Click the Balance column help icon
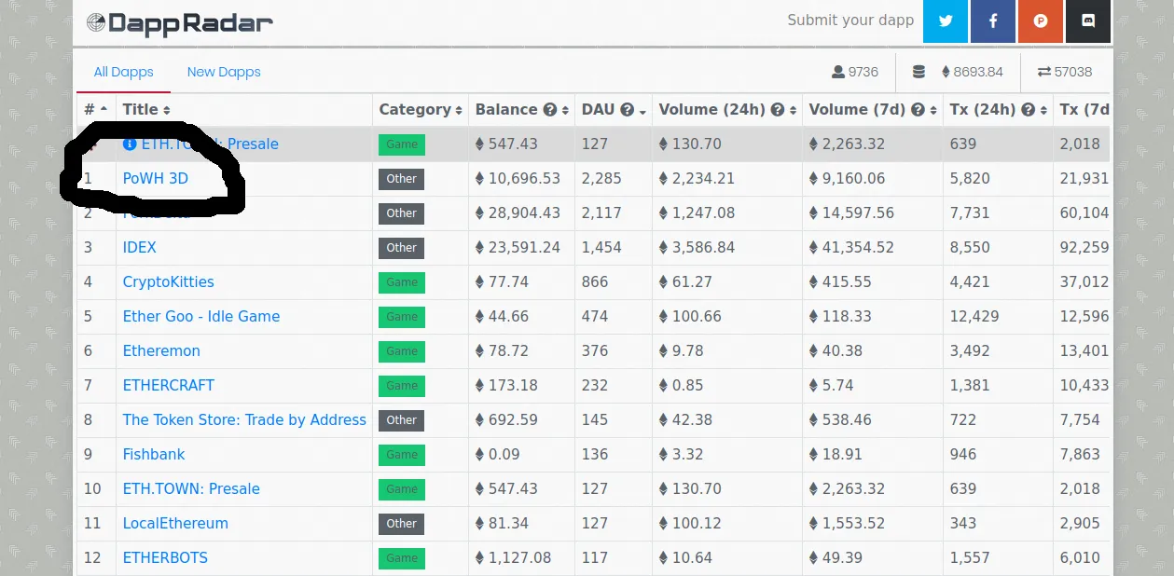 pyautogui.click(x=550, y=110)
